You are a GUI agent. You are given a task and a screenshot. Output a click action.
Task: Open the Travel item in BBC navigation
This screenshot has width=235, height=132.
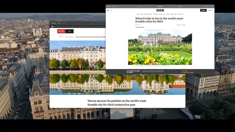[x=168, y=14]
